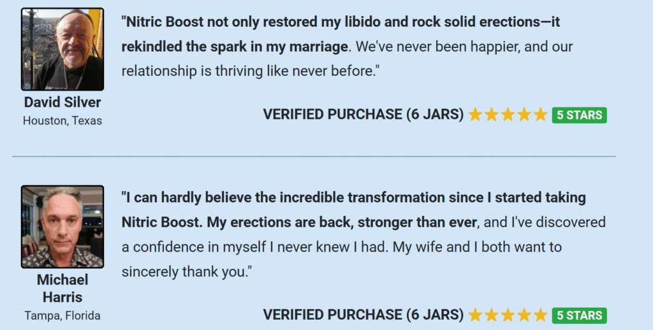Click fifth gold star in Michael Harris's review
Viewport: 653px width, 330px height.
click(x=541, y=315)
